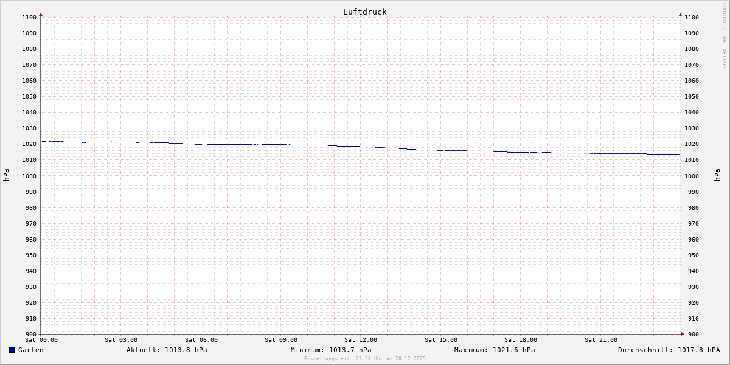Click the Sat 21:00 time label
Image resolution: width=730 pixels, height=365 pixels.
[600, 340]
